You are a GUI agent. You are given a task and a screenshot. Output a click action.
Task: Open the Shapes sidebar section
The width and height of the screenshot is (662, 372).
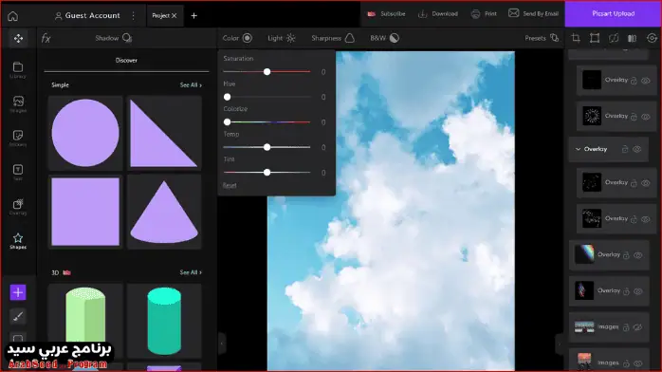(18, 241)
